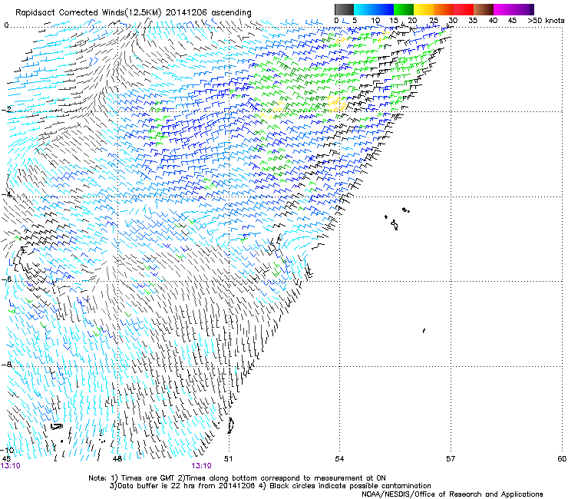Select the brown 35-40 knots legend segment
The image size is (568, 499).
pos(484,9)
